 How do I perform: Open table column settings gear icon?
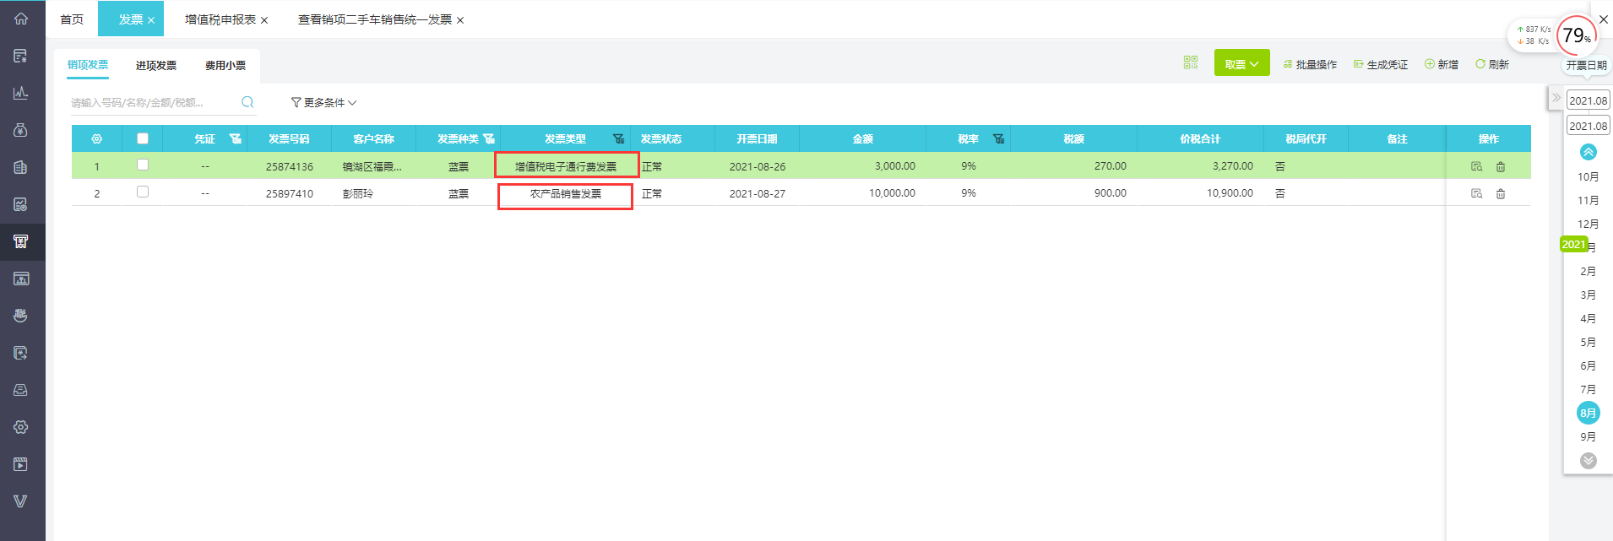tap(97, 139)
